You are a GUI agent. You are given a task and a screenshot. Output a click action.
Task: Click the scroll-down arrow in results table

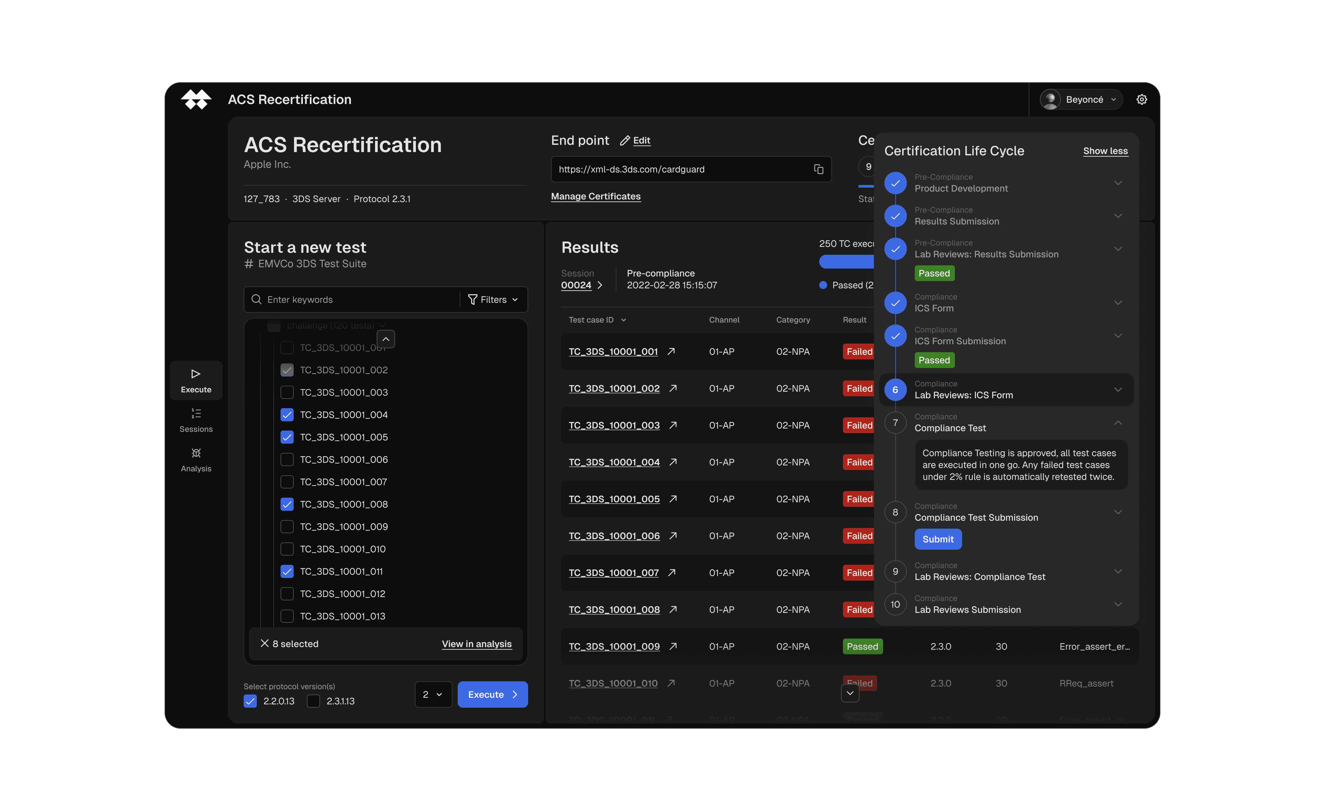(850, 693)
